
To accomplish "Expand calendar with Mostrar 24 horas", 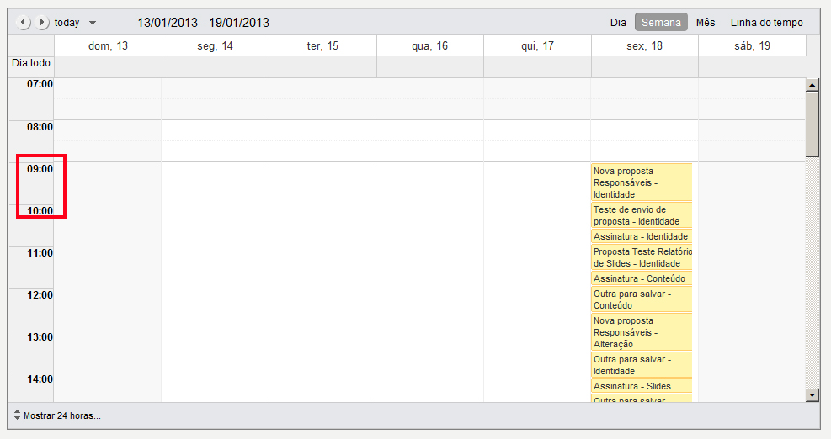I will pyautogui.click(x=57, y=415).
